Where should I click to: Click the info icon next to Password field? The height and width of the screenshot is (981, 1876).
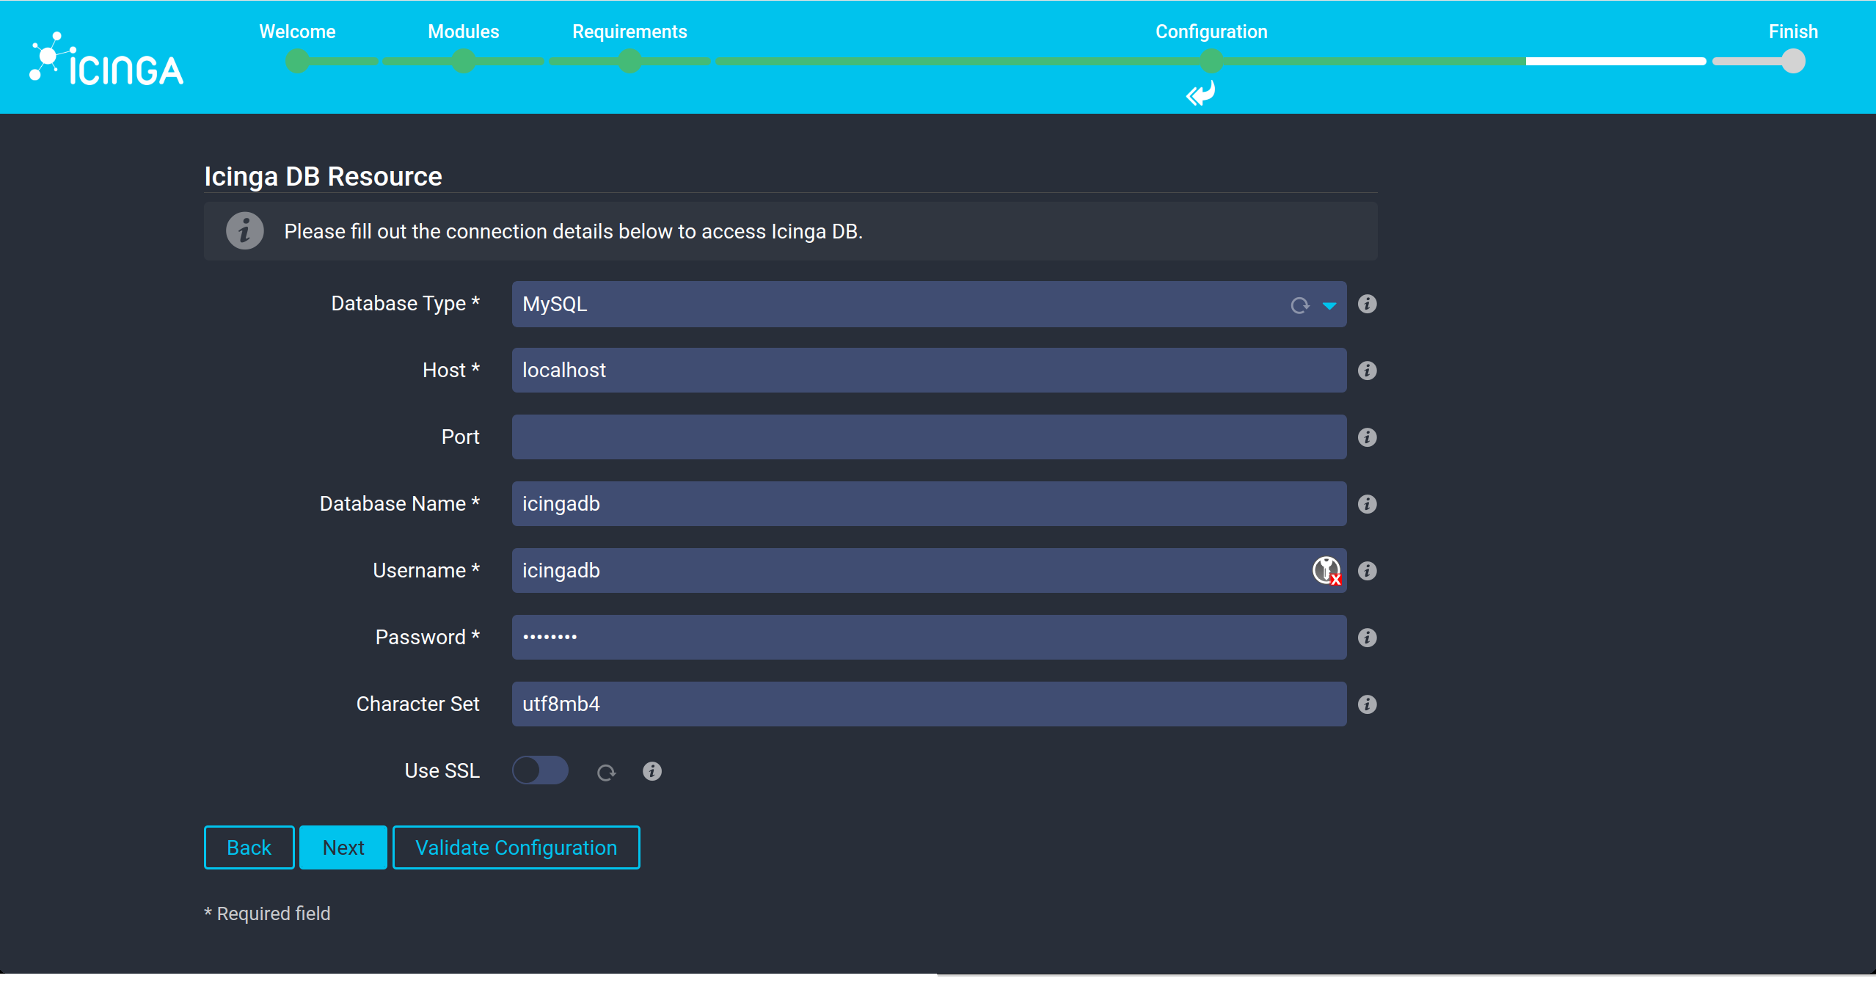point(1368,638)
